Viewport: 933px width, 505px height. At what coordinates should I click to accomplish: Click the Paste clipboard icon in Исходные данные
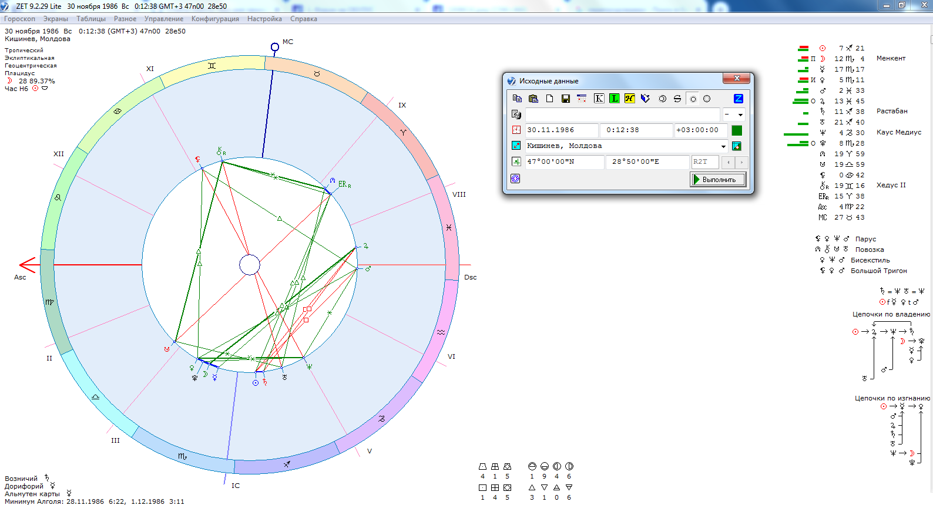(x=533, y=99)
